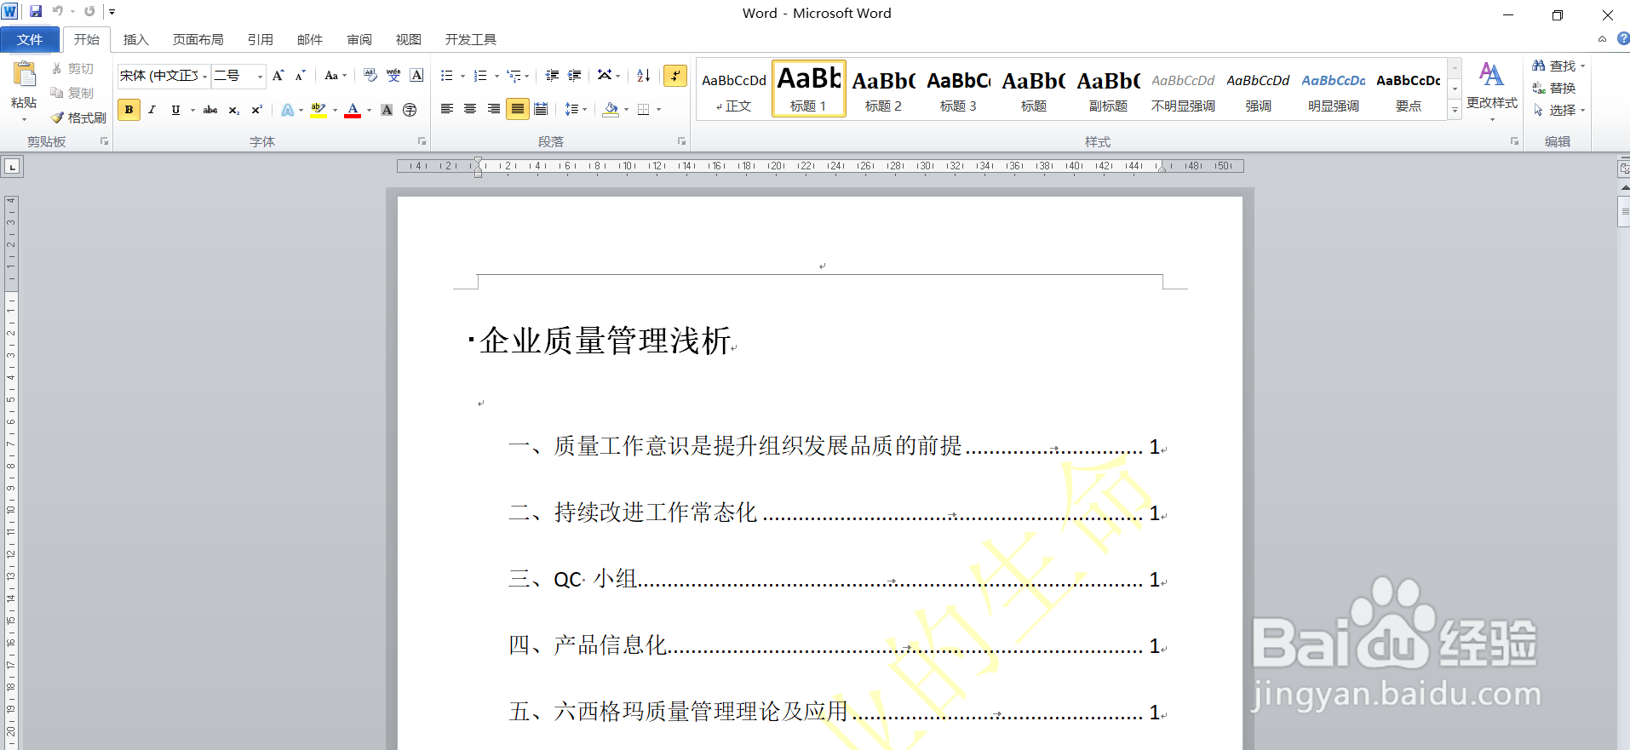Open the line spacing dropdown
This screenshot has height=750, width=1630.
[x=576, y=109]
